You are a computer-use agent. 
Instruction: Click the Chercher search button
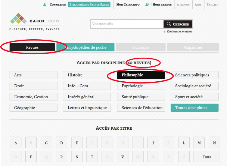pos(178,24)
